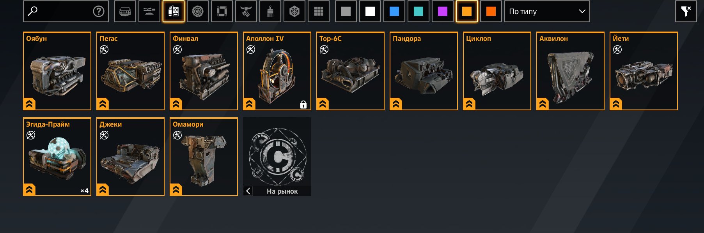
Task: Expand the upgrade chevron on Пандора
Action: (x=396, y=104)
